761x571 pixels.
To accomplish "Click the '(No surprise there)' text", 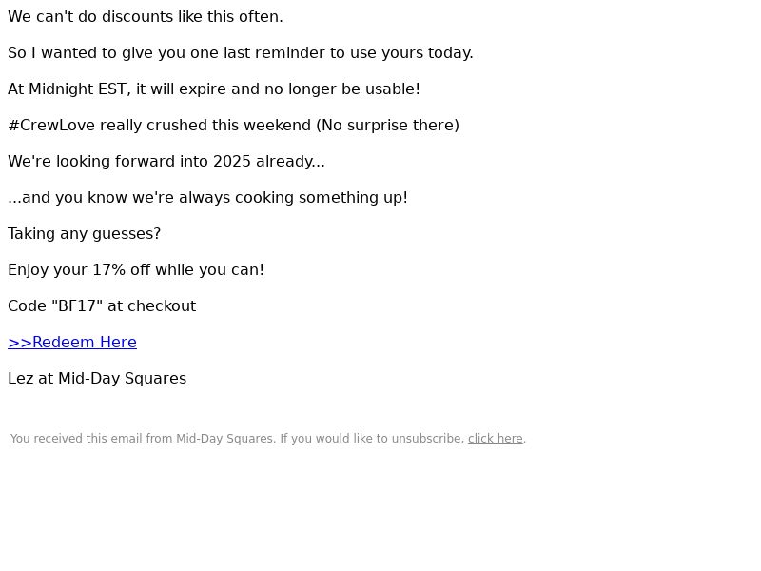I will pyautogui.click(x=388, y=126).
